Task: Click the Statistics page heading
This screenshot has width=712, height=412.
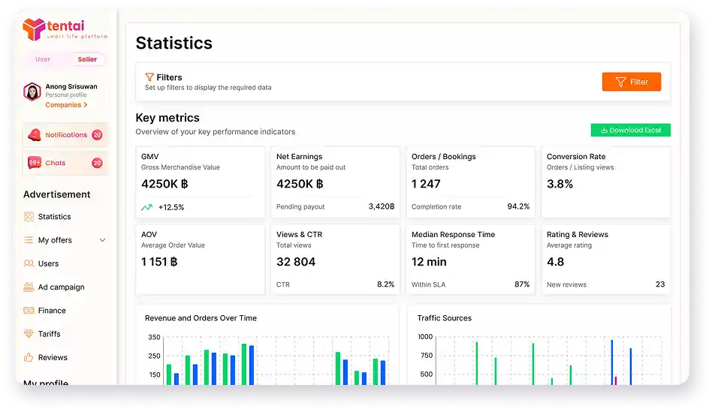Action: pos(174,43)
